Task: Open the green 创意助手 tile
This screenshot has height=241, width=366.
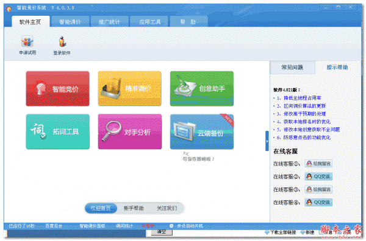Action: pos(202,88)
